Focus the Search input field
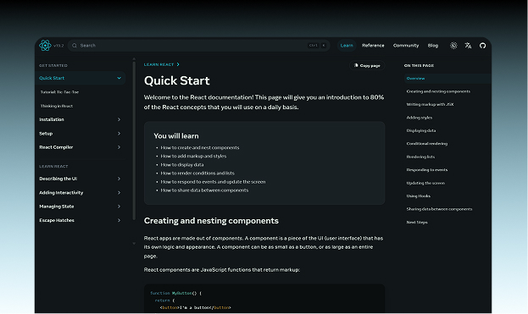Viewport: 528px width, 314px height. [x=198, y=46]
